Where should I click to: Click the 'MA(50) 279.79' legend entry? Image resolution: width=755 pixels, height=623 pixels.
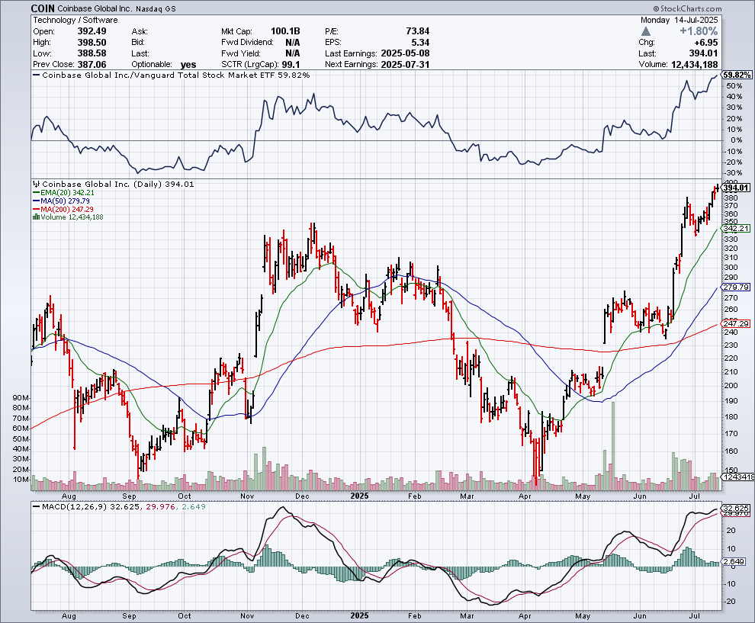click(x=65, y=201)
